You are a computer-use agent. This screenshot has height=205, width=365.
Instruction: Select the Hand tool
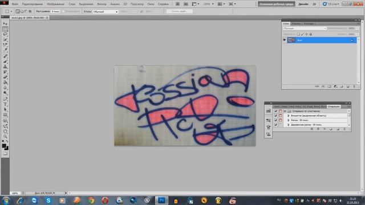click(5, 132)
